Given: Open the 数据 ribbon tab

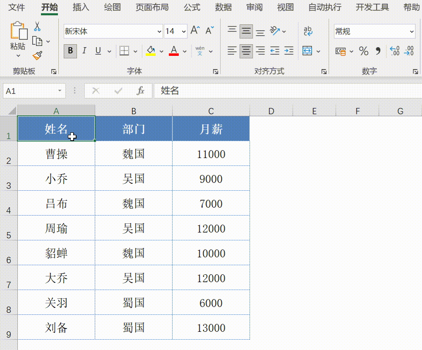Looking at the screenshot, I should (223, 7).
